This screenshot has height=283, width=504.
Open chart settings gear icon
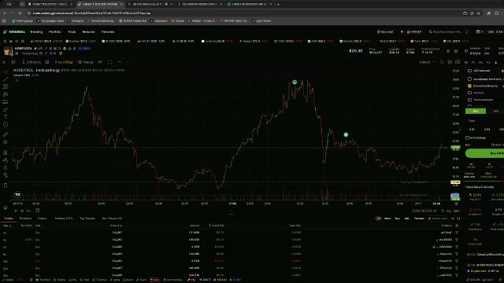(x=450, y=62)
